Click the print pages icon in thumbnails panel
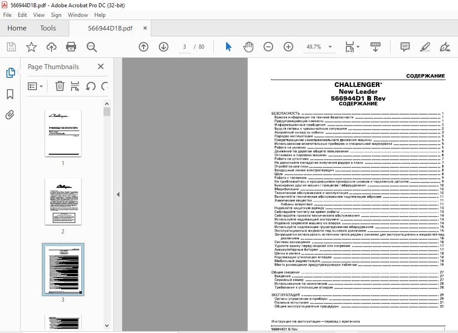The width and height of the screenshot is (458, 333). click(x=75, y=86)
